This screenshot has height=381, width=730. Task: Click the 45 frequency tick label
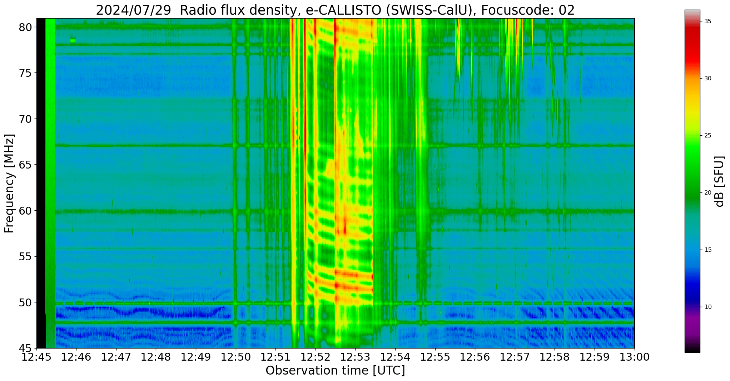pos(25,349)
